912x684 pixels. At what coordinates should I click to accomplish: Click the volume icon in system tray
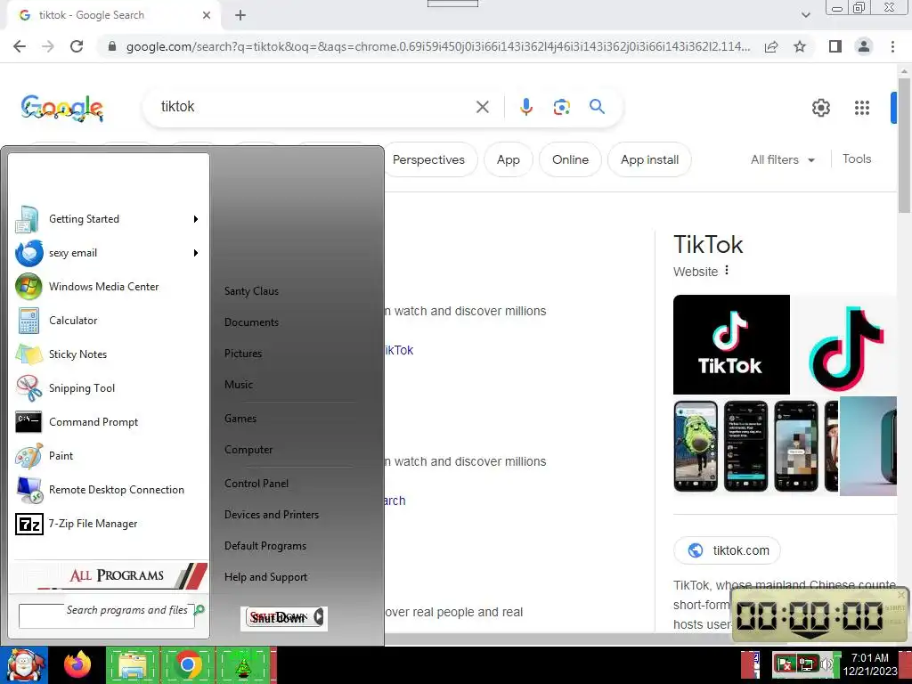826,664
